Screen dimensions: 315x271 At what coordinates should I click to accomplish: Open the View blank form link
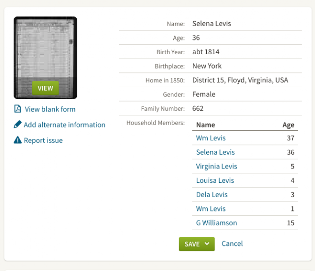point(50,109)
